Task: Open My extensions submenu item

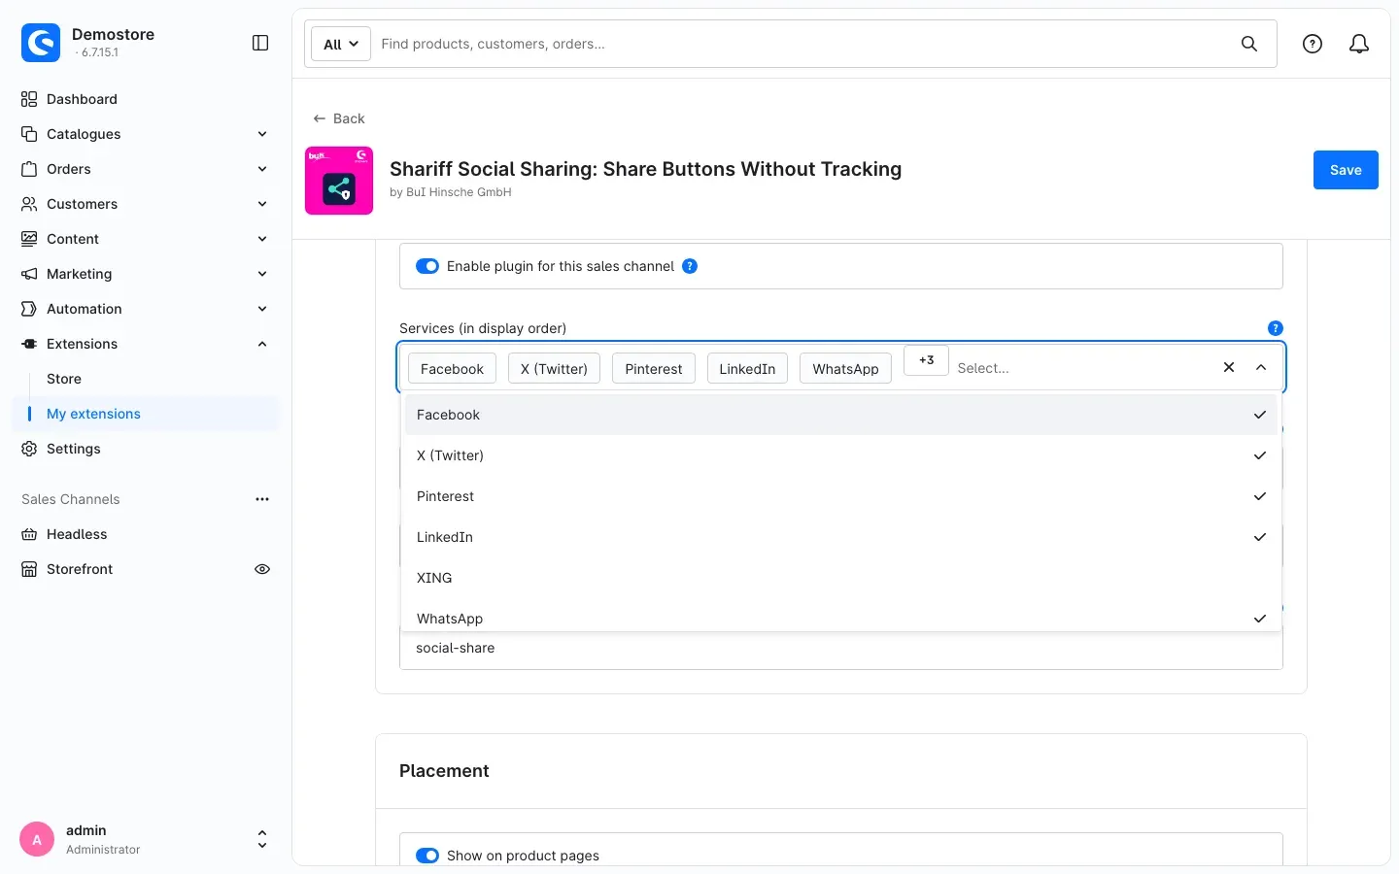Action: coord(146,414)
